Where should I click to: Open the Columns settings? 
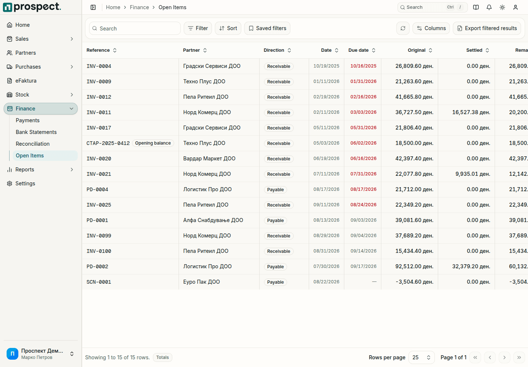432,28
